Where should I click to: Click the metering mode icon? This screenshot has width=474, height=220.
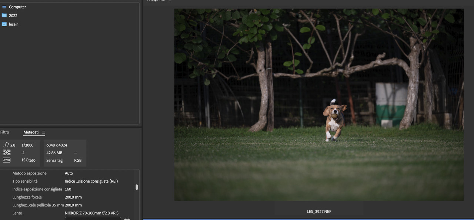point(7,152)
